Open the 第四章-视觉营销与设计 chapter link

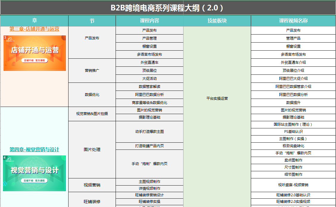tap(34, 150)
